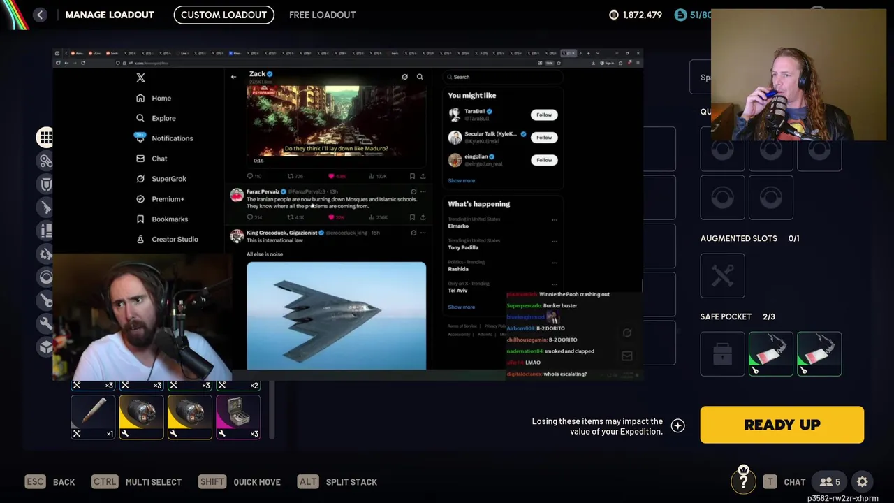Image resolution: width=894 pixels, height=503 pixels.
Task: Click the X logo in browser window
Action: click(x=140, y=78)
